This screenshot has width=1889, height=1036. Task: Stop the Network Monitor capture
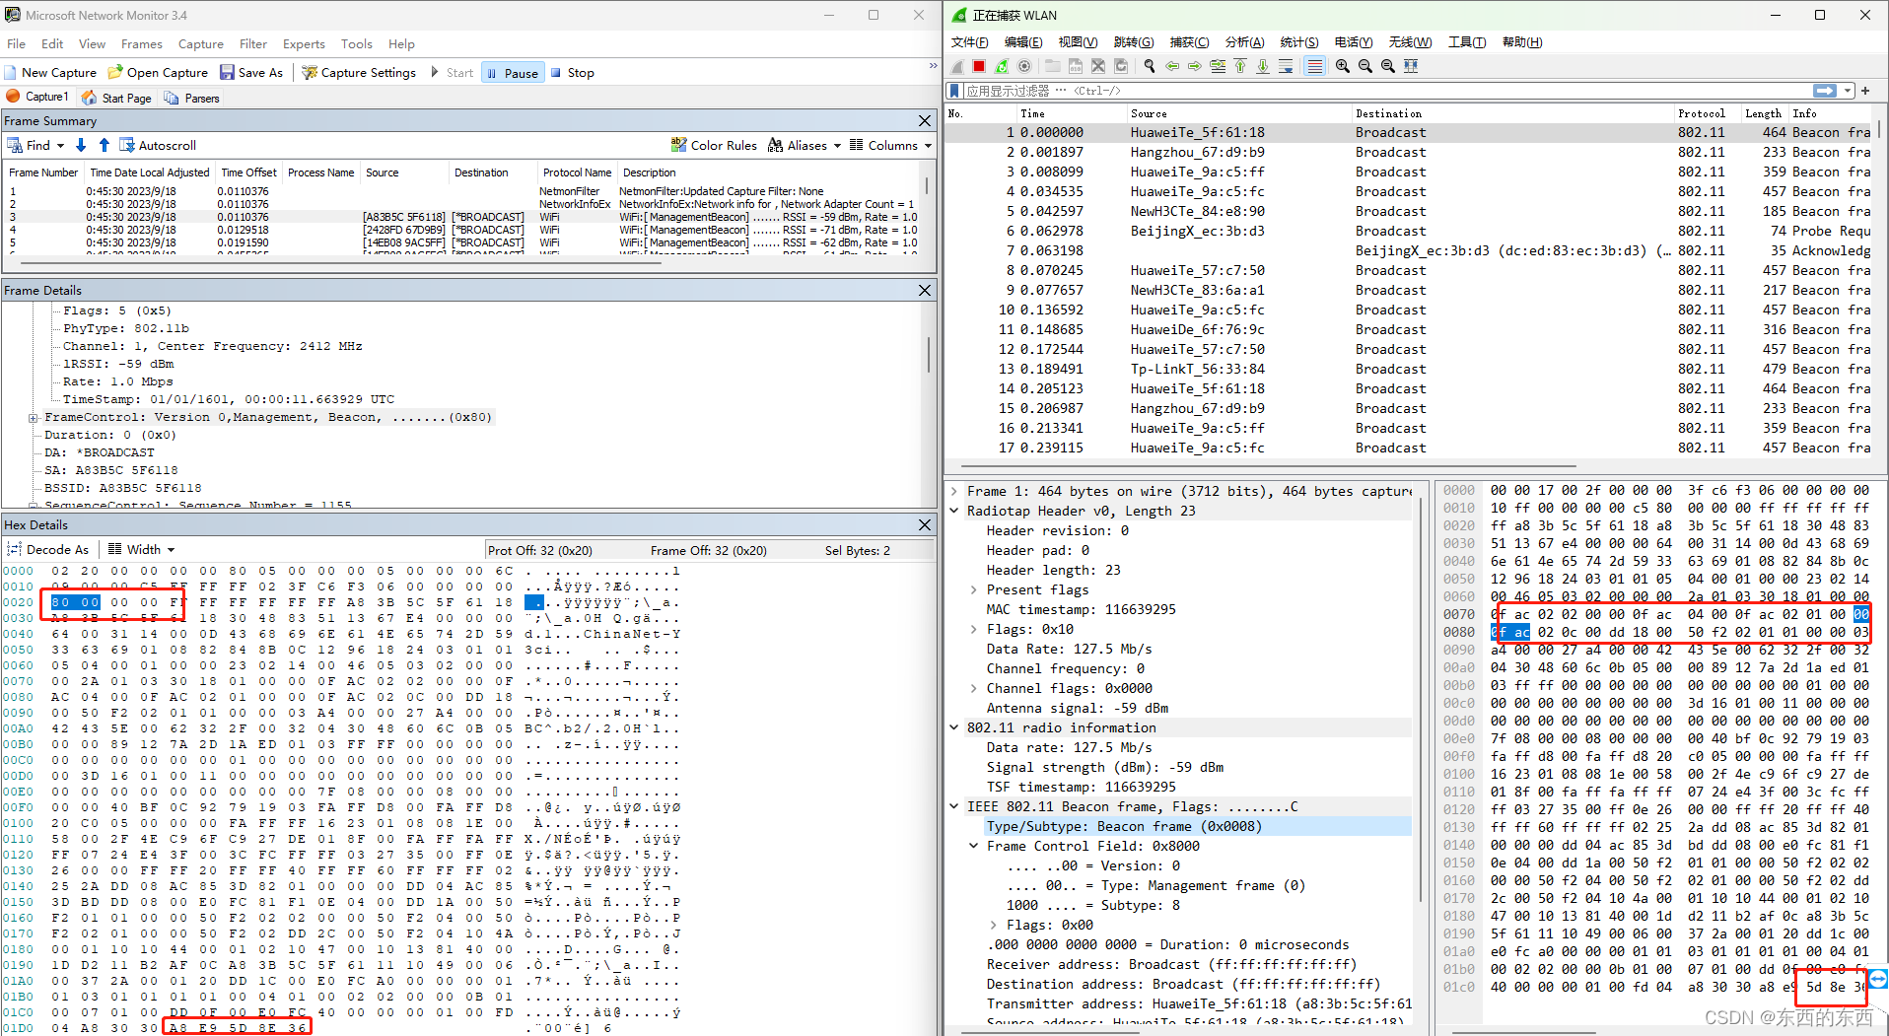pos(573,73)
